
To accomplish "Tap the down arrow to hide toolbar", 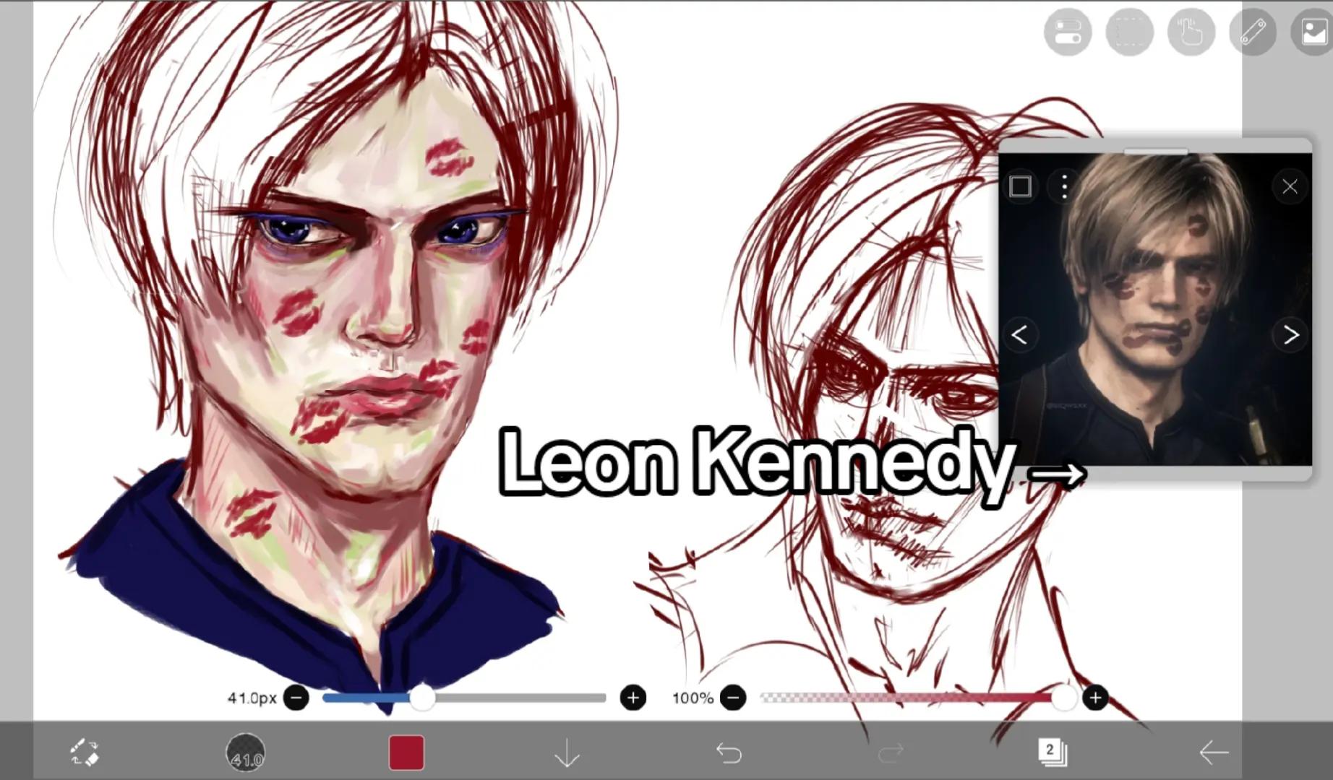I will tap(567, 753).
